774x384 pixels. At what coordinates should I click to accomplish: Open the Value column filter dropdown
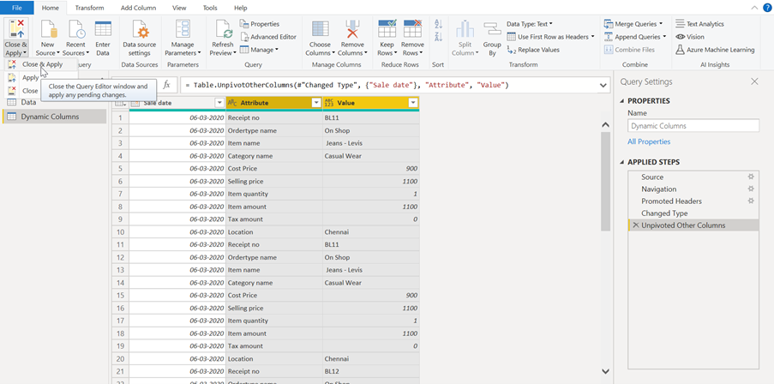click(414, 103)
